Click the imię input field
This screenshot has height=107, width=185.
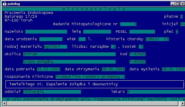tap(97, 32)
